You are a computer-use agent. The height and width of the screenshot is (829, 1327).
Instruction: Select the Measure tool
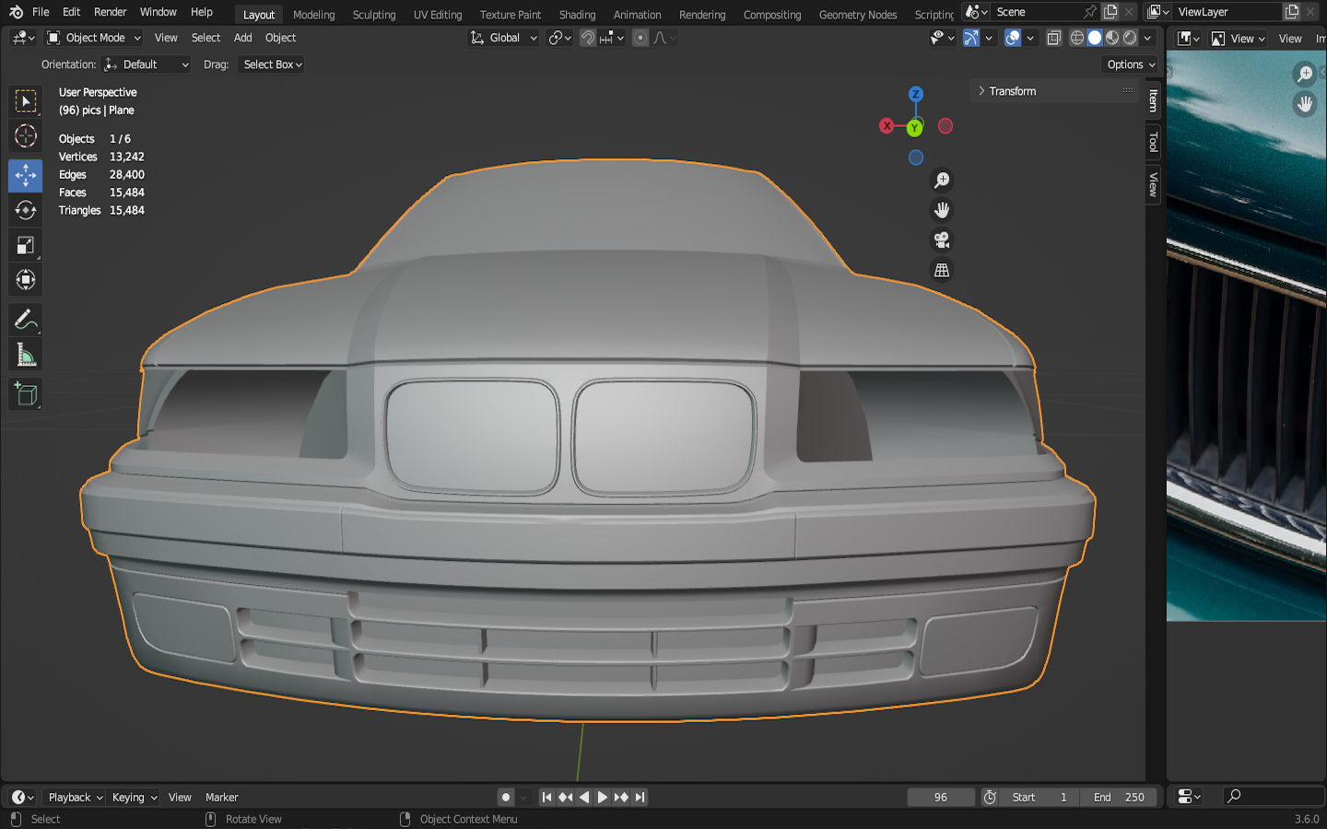pyautogui.click(x=25, y=356)
